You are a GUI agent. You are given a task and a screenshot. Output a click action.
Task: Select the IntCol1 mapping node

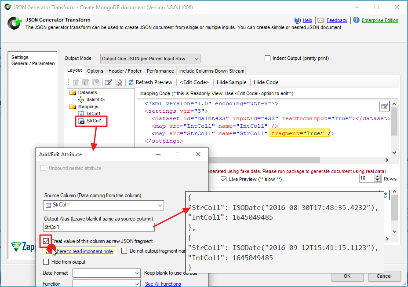pos(93,114)
